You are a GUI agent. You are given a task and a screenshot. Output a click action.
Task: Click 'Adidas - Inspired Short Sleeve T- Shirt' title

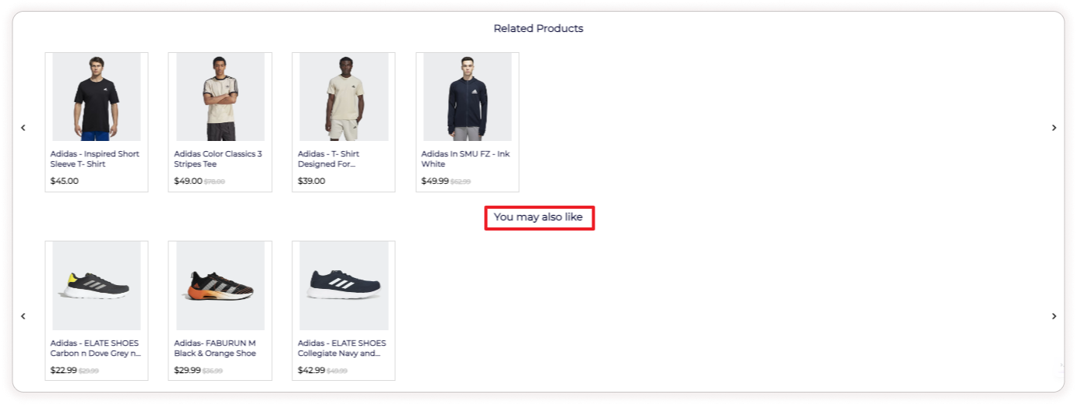(94, 159)
